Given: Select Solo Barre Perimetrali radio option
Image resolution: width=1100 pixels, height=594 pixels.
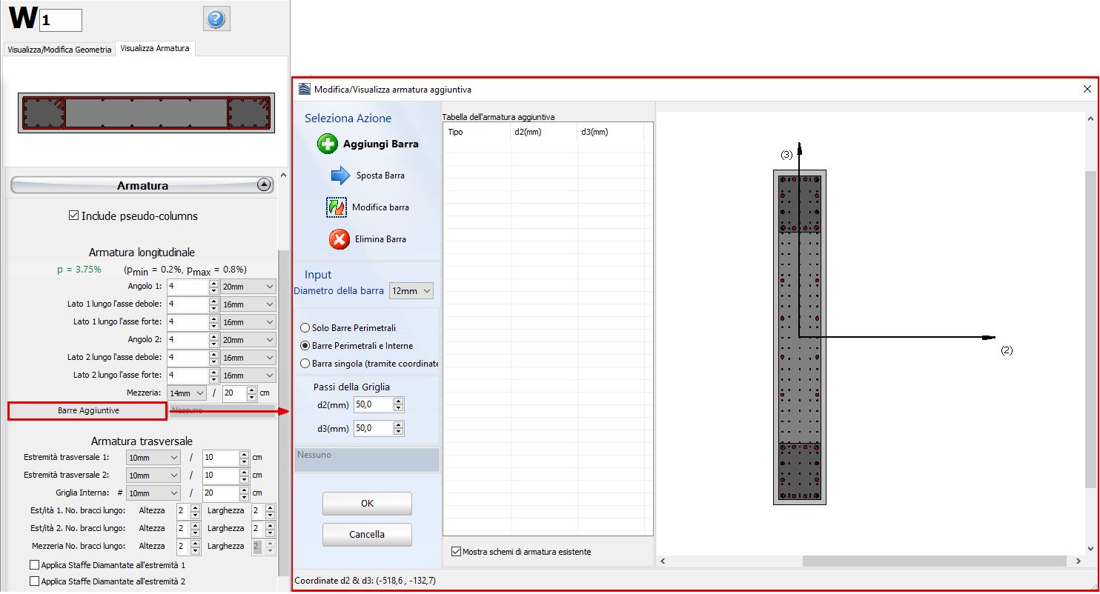Looking at the screenshot, I should [305, 328].
